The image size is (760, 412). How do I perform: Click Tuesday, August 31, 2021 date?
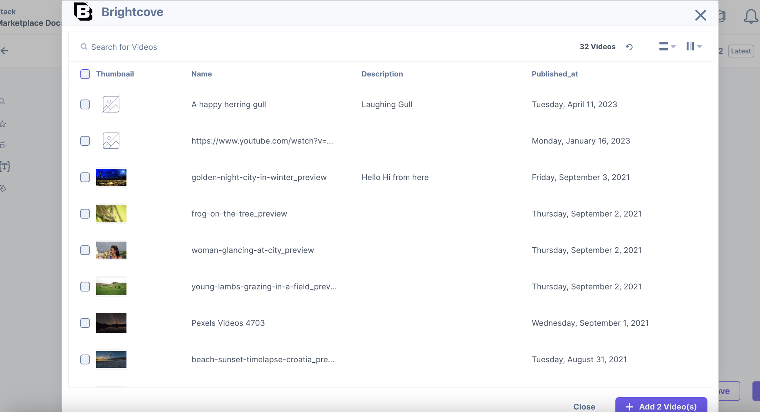pos(579,359)
